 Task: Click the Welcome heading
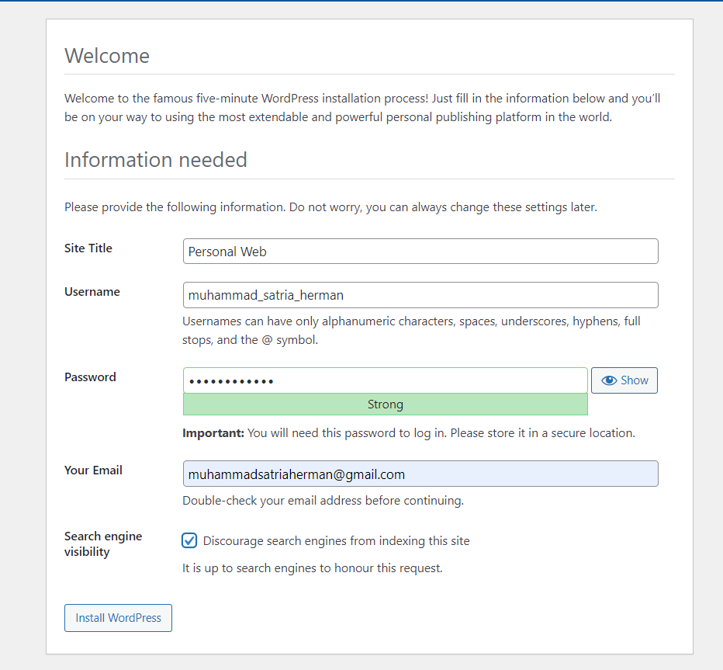[107, 56]
